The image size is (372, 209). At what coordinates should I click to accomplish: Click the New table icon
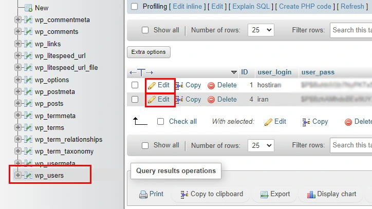(28, 8)
